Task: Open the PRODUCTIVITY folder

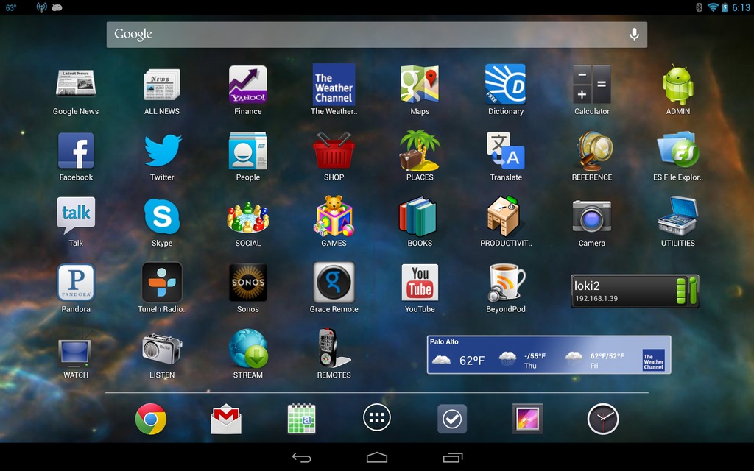Action: coord(504,216)
